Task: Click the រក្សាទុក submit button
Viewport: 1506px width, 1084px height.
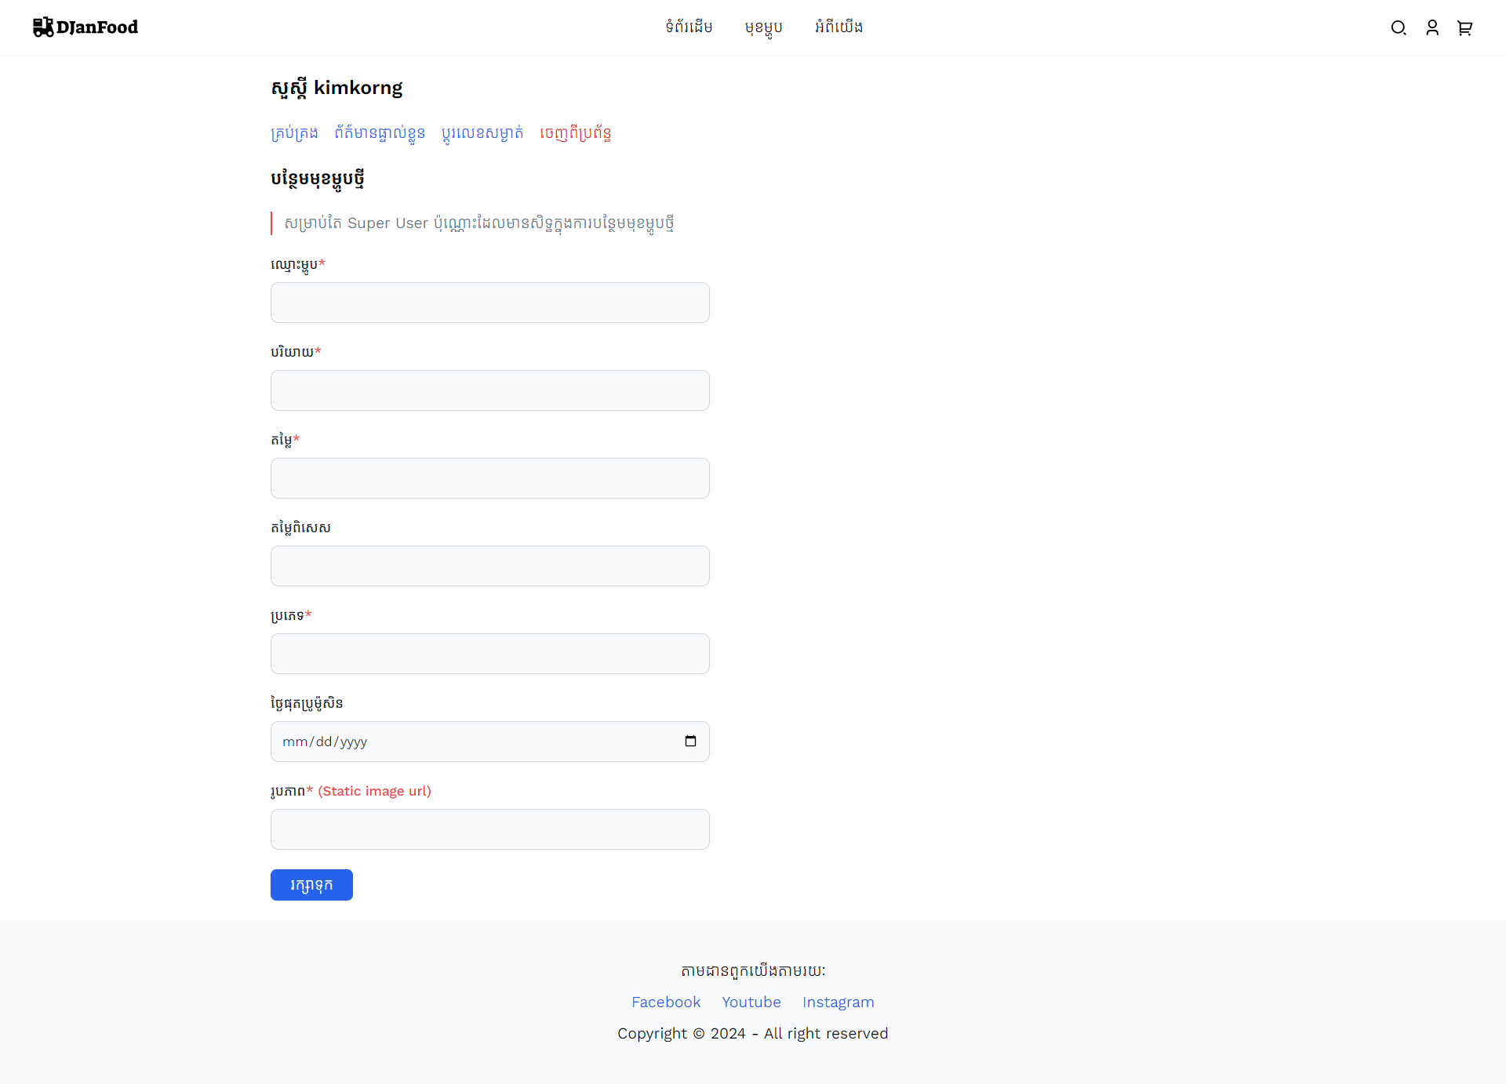Action: (x=311, y=884)
